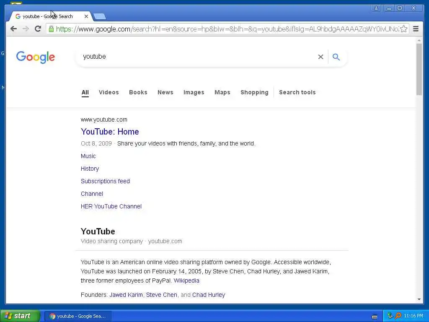
Task: Click the blue magnifier search icon
Action: 336,57
